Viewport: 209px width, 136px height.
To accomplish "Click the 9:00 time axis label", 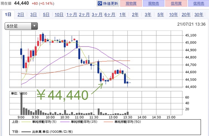I will point(21,117).
